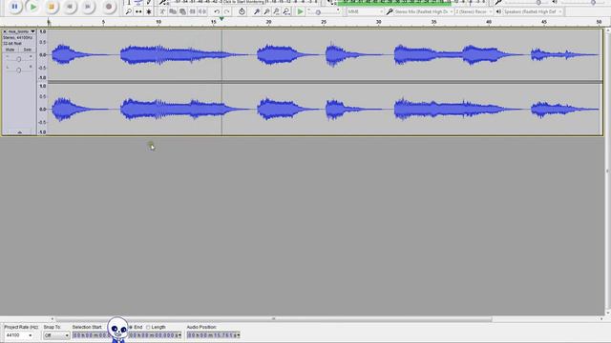
Task: Click the speaker icon by playback device
Action: [498, 11]
